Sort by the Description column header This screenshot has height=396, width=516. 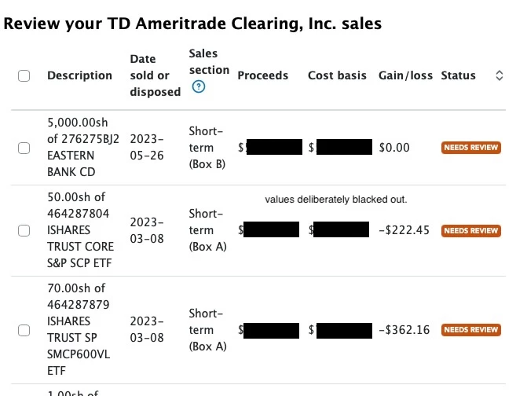[79, 75]
